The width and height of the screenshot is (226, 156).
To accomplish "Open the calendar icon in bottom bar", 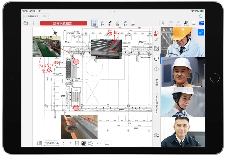I will [x=84, y=143].
